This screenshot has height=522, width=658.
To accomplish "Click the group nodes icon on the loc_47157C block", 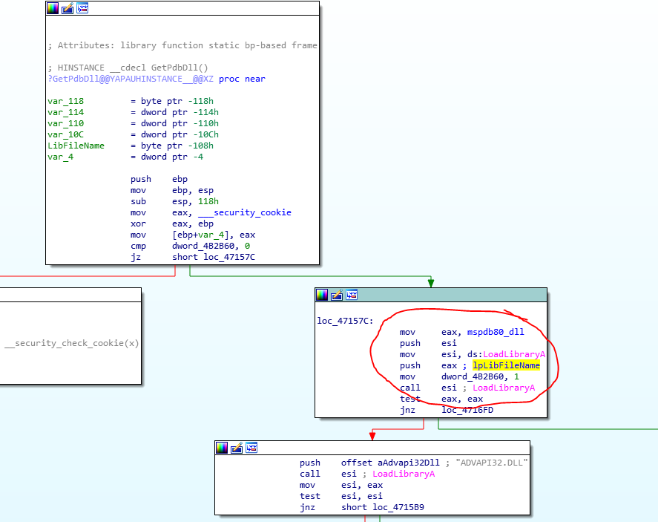I will [352, 294].
